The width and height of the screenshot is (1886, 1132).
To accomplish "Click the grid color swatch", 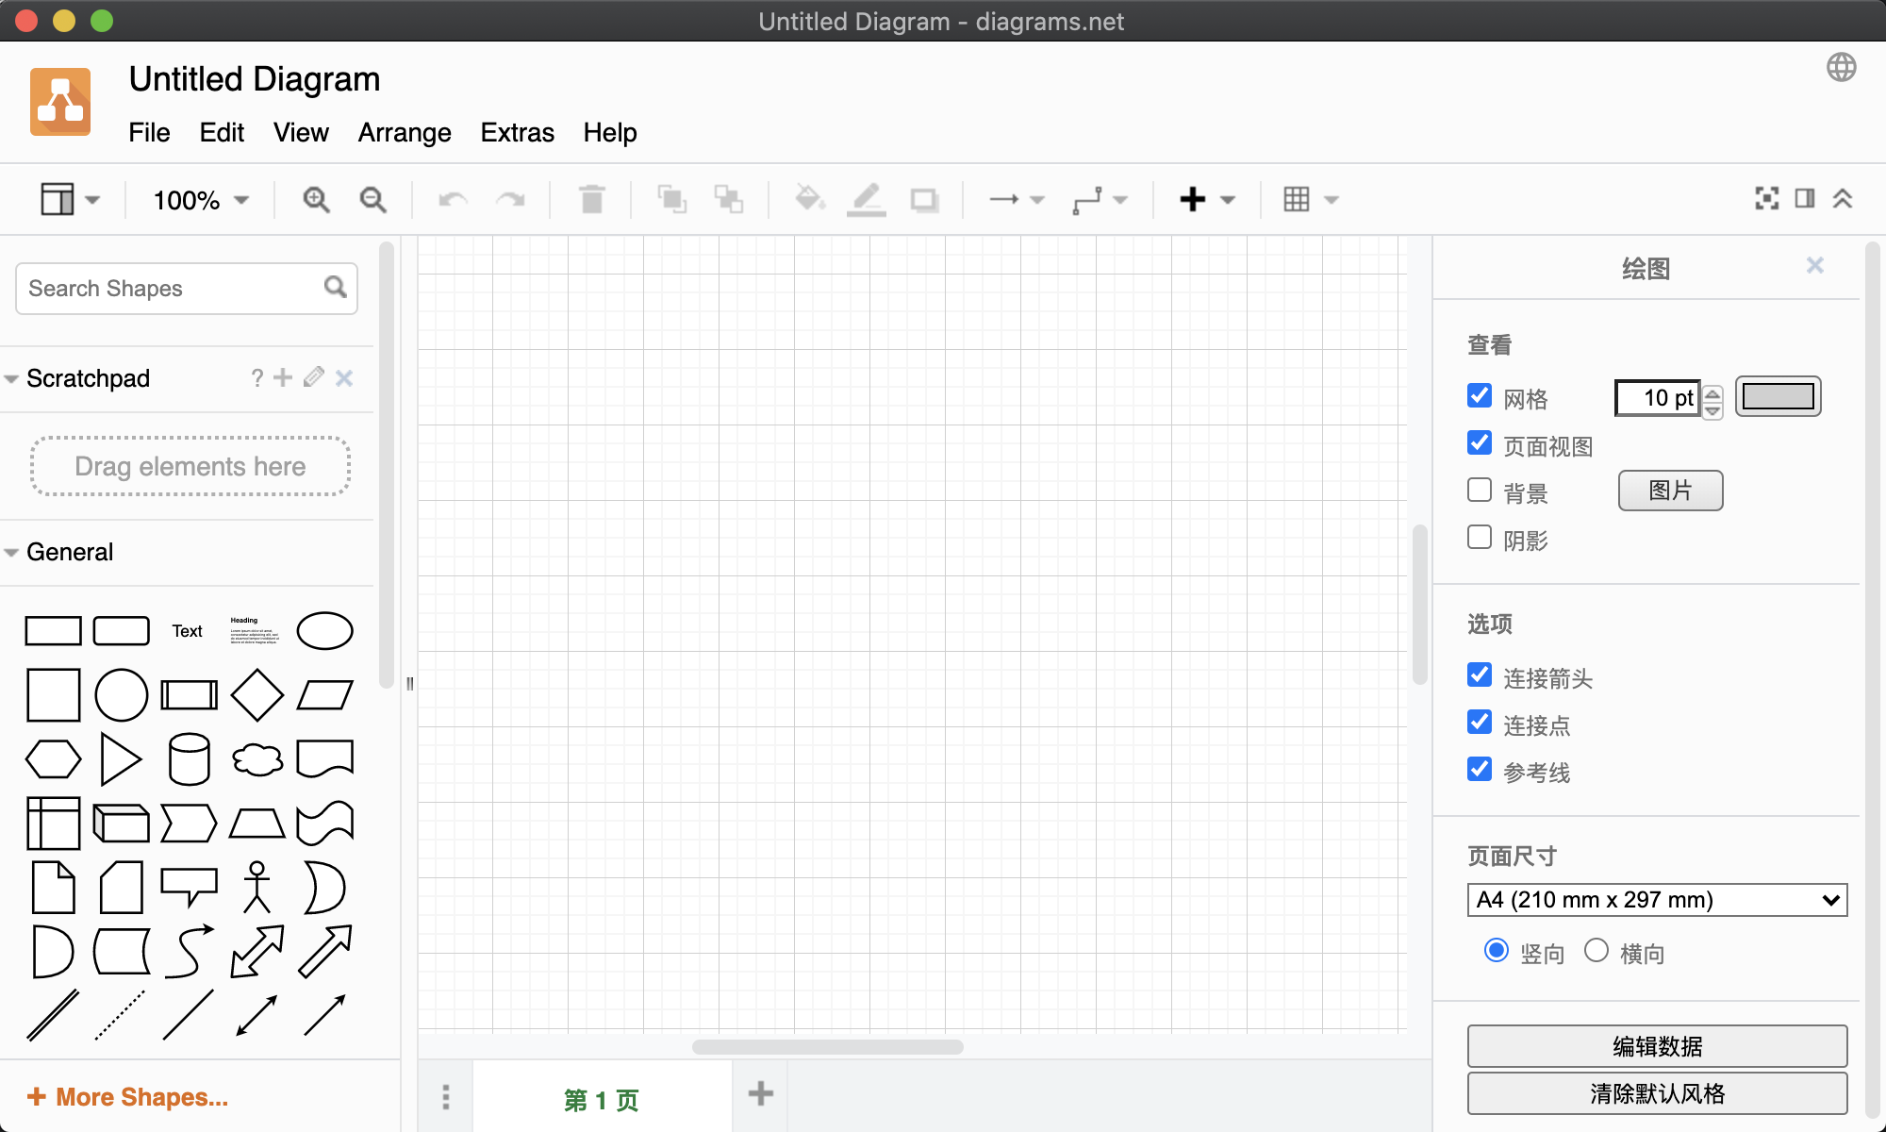I will [1778, 397].
